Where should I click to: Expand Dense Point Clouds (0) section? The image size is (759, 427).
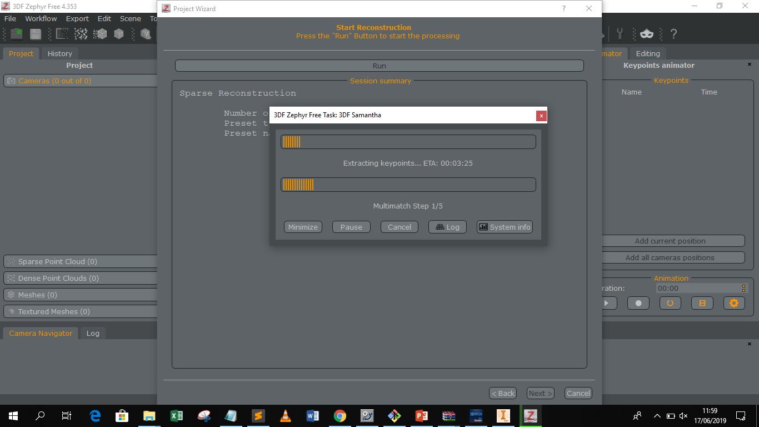(81, 278)
